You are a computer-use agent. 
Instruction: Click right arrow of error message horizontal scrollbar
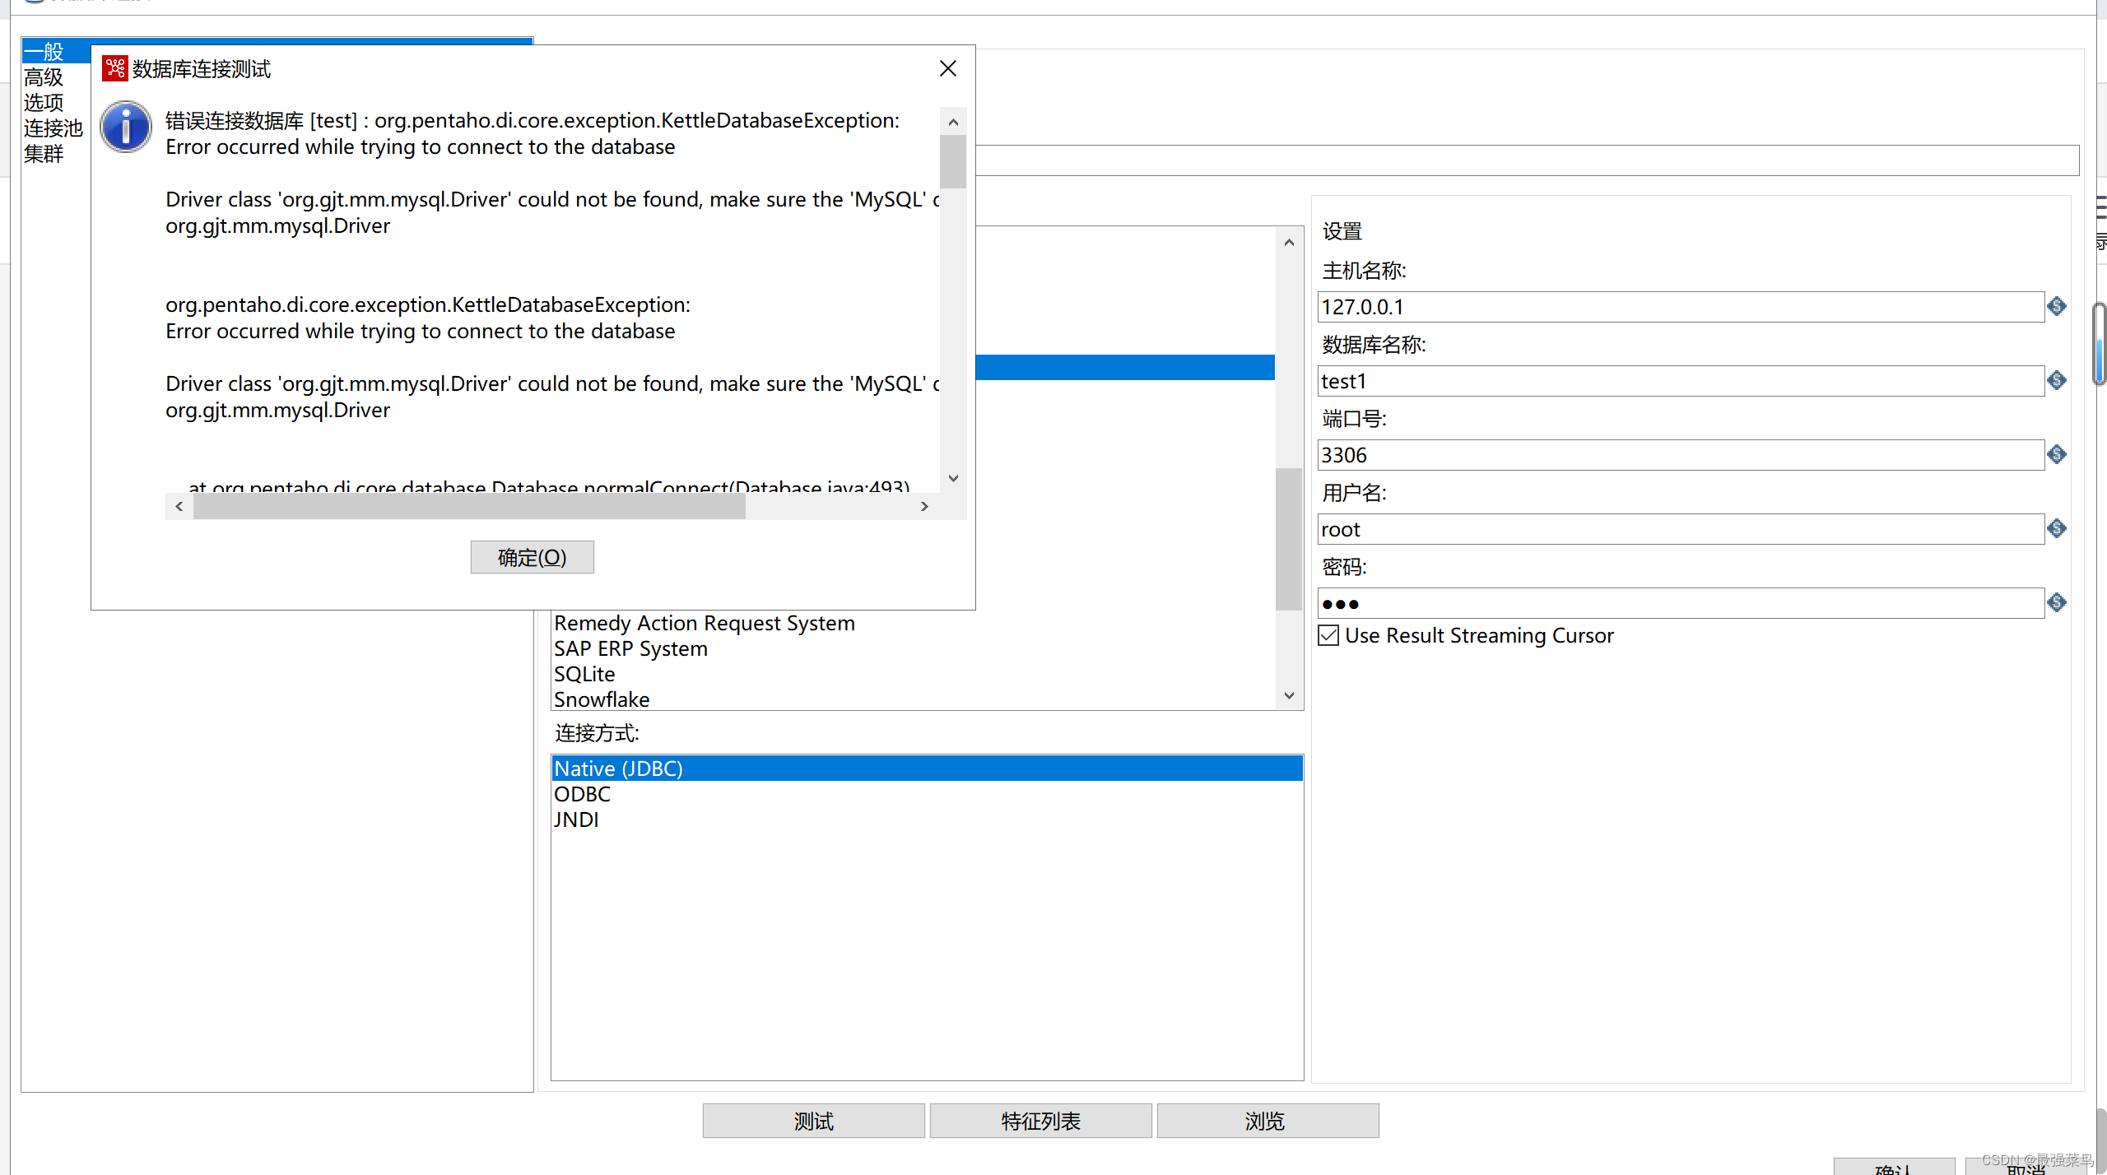(x=924, y=506)
